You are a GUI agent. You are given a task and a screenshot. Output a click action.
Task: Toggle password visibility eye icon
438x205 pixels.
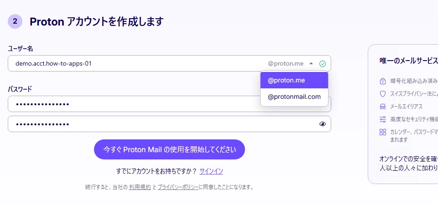323,124
